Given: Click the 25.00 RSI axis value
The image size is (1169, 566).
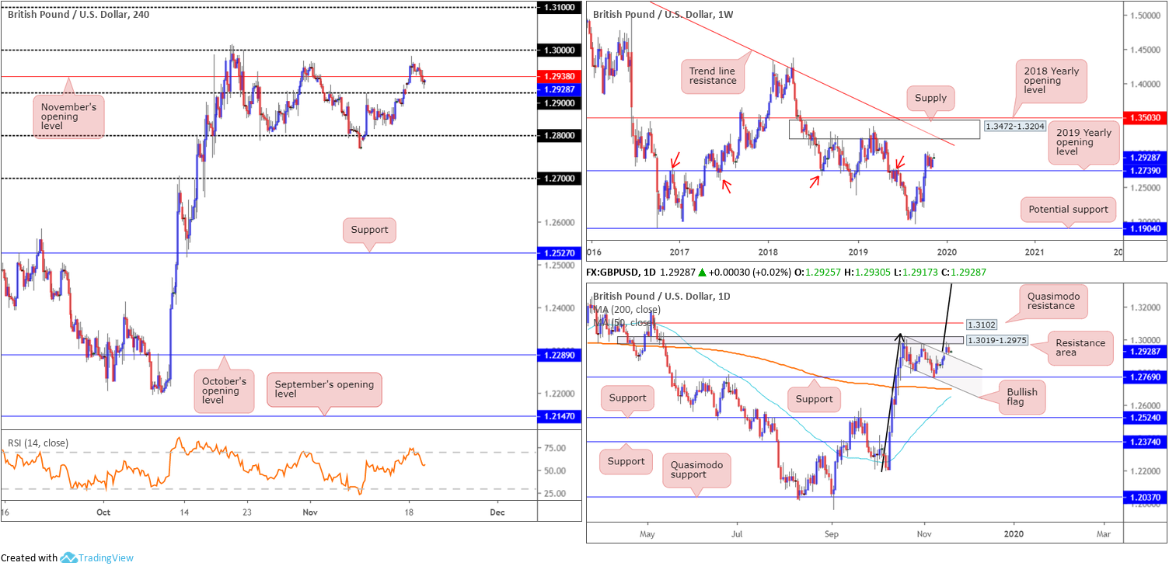Looking at the screenshot, I should pos(555,494).
